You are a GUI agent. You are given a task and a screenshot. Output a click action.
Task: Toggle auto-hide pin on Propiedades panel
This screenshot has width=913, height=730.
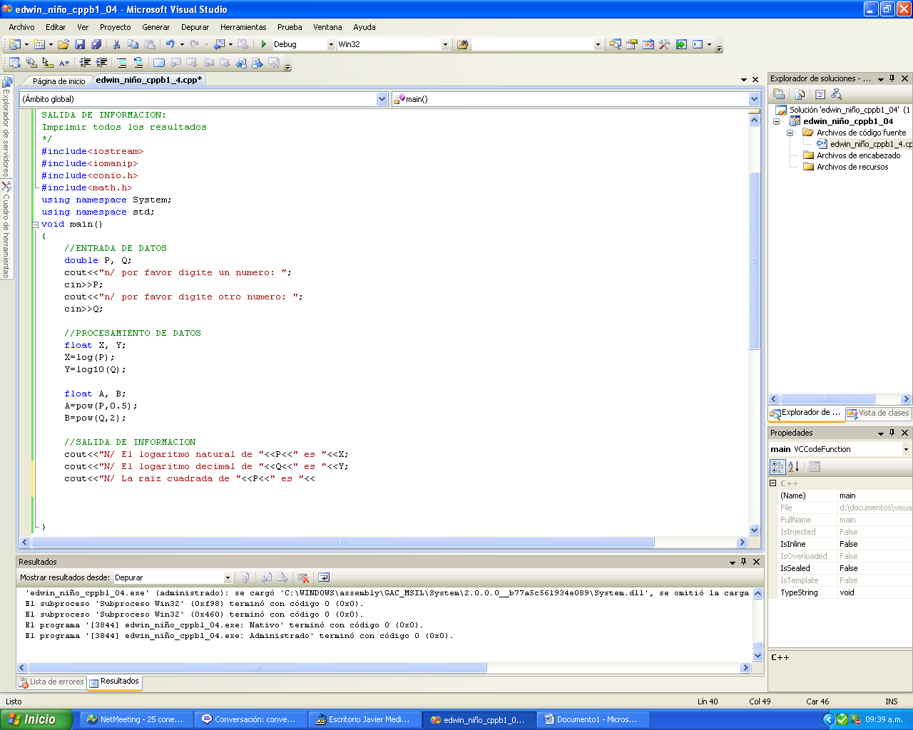coord(892,433)
